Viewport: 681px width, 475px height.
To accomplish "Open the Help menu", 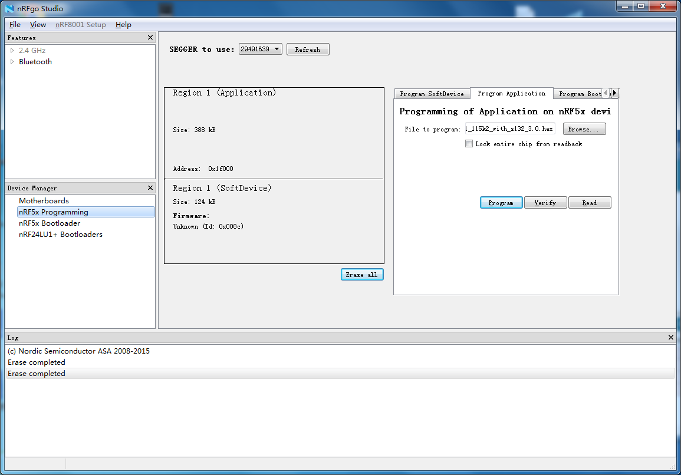I will (x=123, y=25).
